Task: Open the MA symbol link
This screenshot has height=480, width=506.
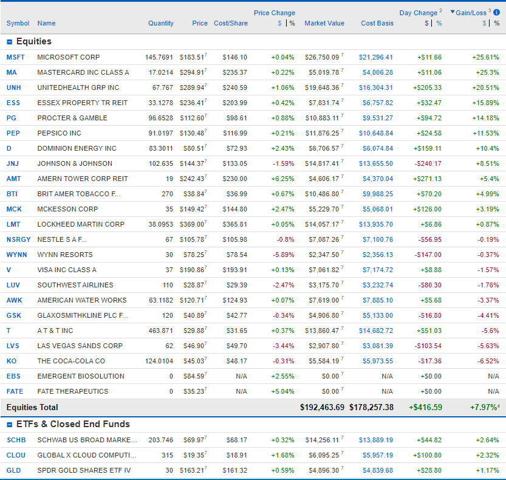Action: pyautogui.click(x=12, y=73)
